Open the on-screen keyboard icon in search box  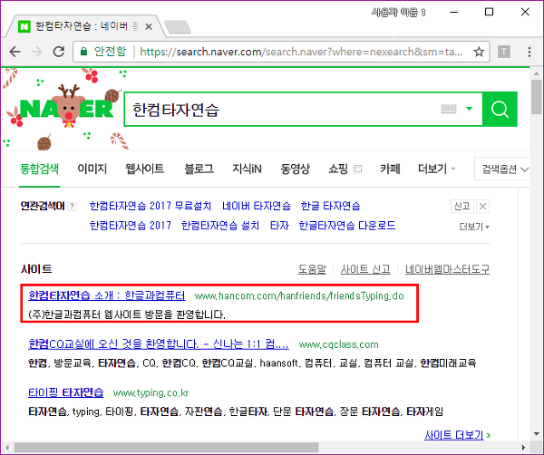449,109
